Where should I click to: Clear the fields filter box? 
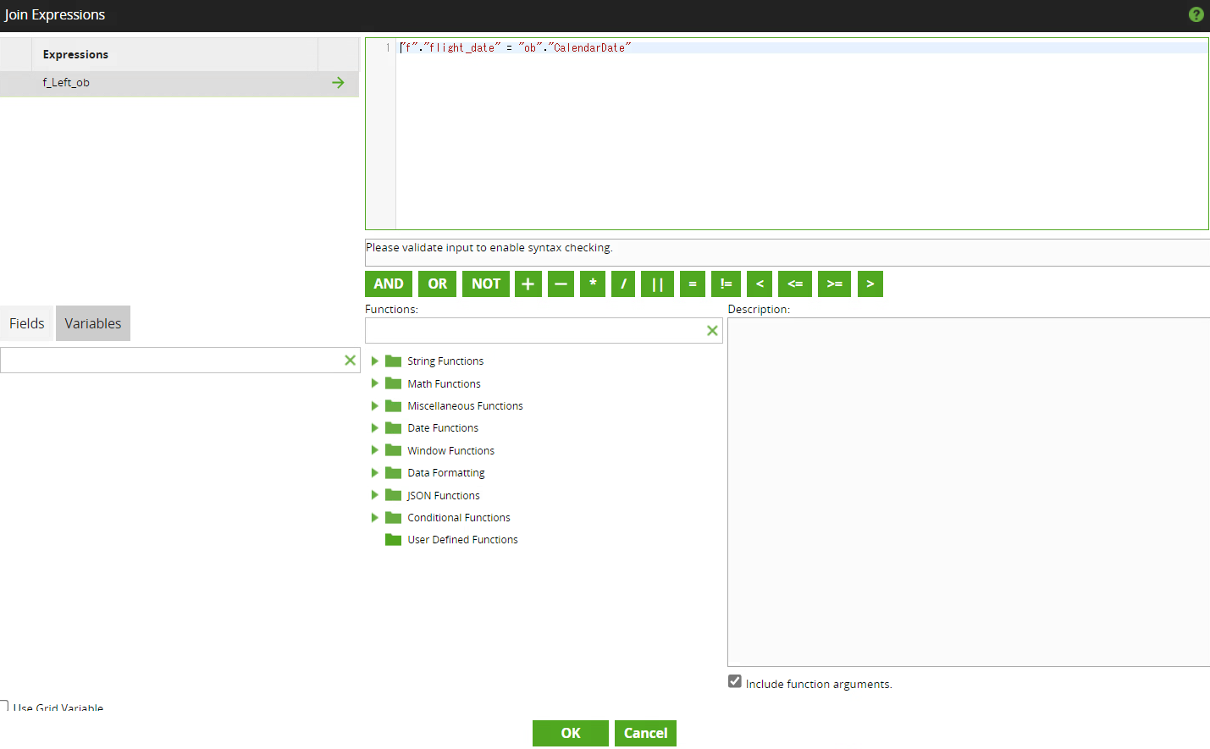click(350, 361)
